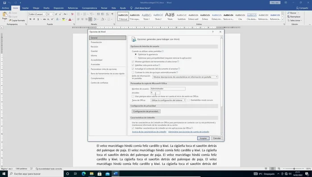Apply strikethrough abc formatting
This screenshot has height=177, width=312.
44,19
